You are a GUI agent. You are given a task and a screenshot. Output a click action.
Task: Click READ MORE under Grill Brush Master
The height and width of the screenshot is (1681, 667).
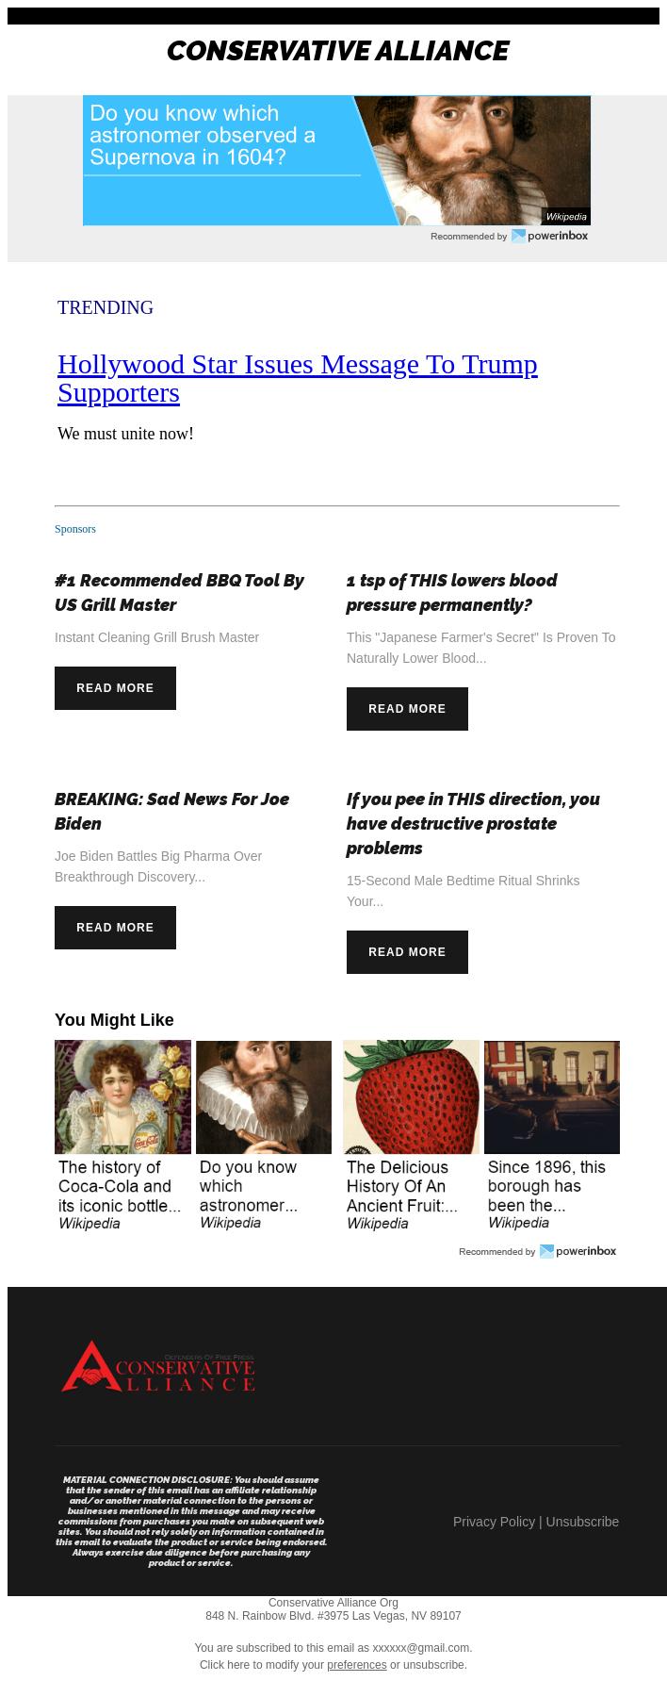pos(115,688)
